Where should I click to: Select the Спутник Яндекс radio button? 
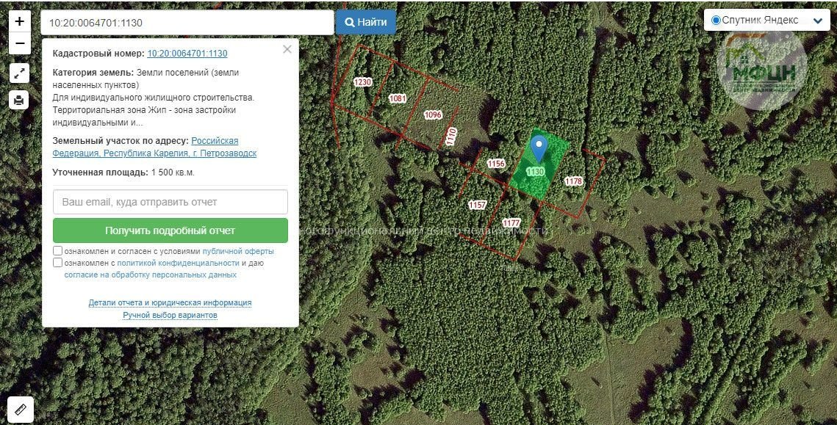click(x=716, y=21)
